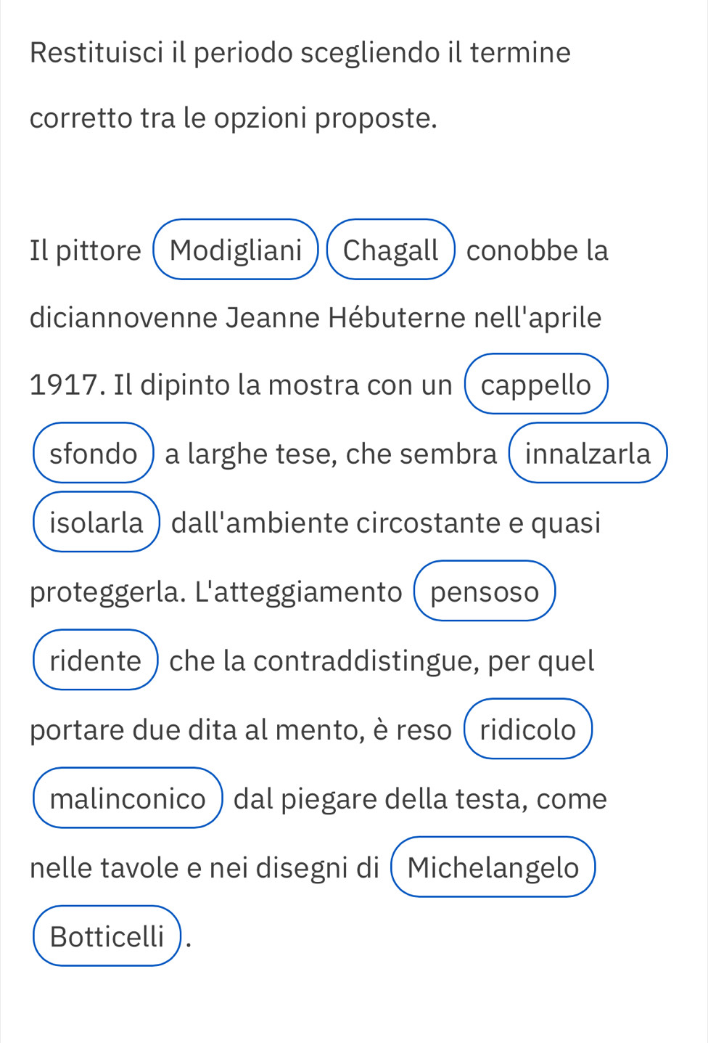Select the Modigliani option
Screen dimensions: 708x1043
(x=236, y=250)
